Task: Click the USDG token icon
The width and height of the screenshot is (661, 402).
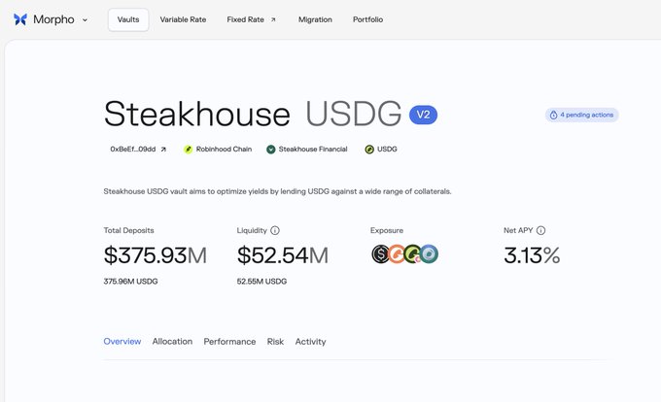Action: coord(369,149)
